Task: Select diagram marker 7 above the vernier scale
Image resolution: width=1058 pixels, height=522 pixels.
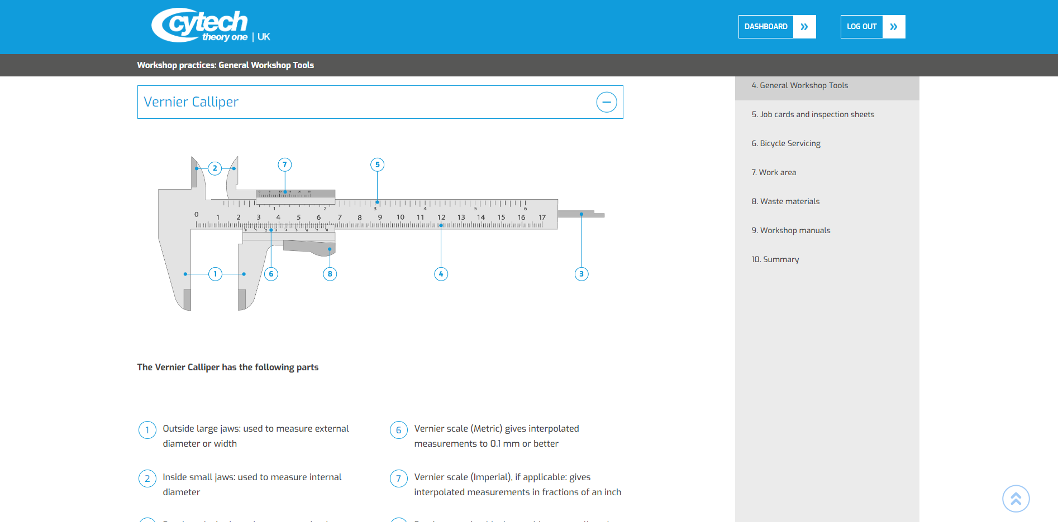Action: click(x=285, y=165)
